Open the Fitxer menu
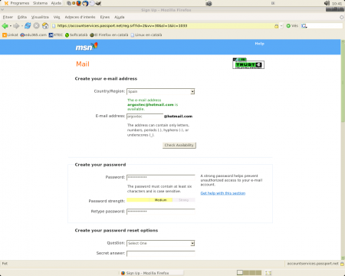345x276 pixels. click(x=8, y=17)
